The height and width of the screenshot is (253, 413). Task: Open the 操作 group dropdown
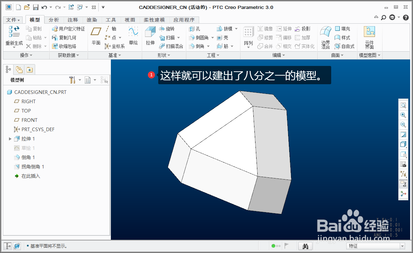click(26, 55)
